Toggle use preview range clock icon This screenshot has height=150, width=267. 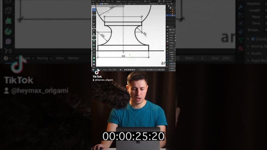(148, 70)
